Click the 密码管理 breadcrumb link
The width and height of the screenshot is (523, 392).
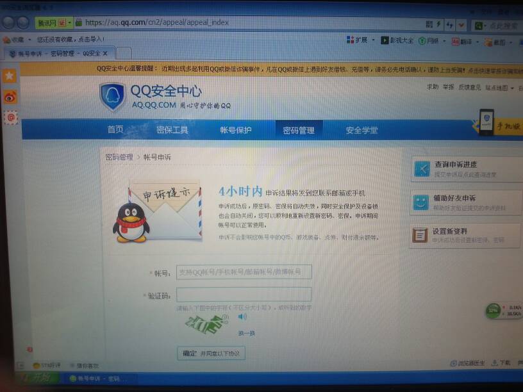point(119,157)
